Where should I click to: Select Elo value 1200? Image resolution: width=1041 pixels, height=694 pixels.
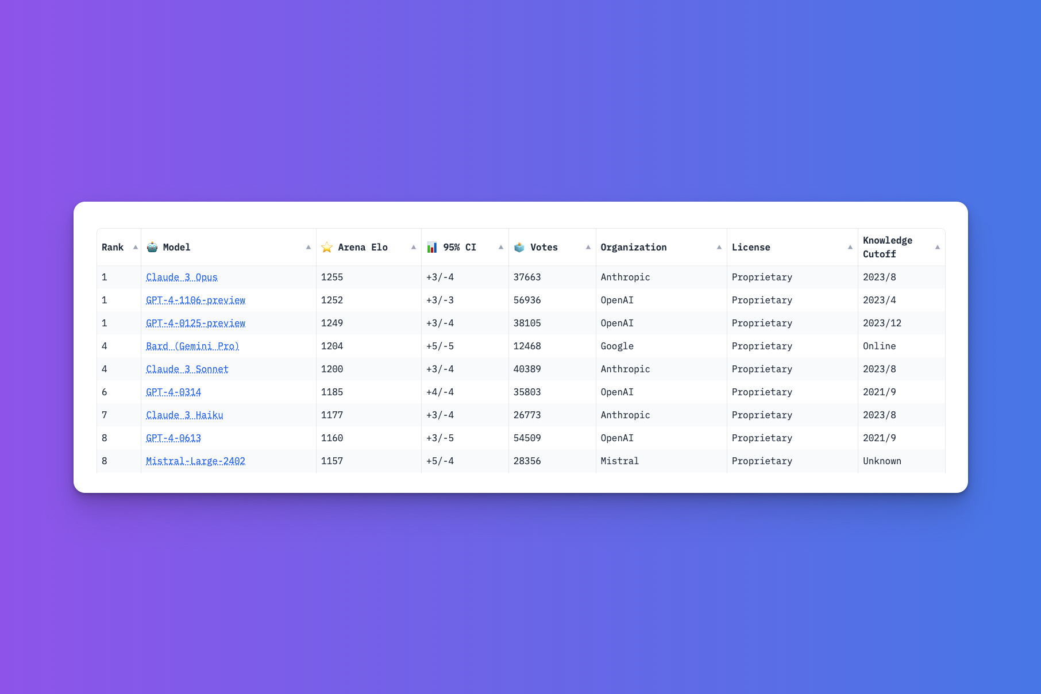coord(332,369)
